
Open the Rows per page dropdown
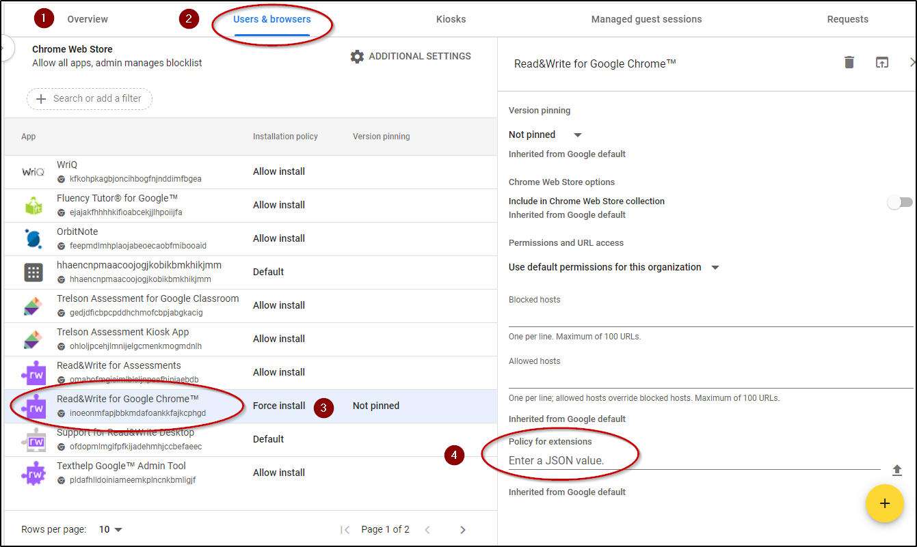click(x=111, y=530)
